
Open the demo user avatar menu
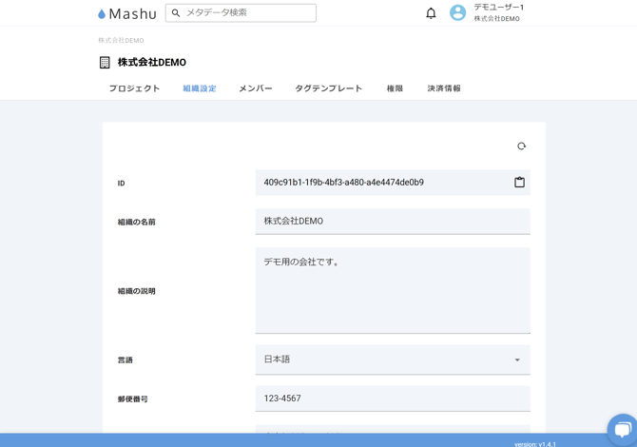tap(458, 13)
